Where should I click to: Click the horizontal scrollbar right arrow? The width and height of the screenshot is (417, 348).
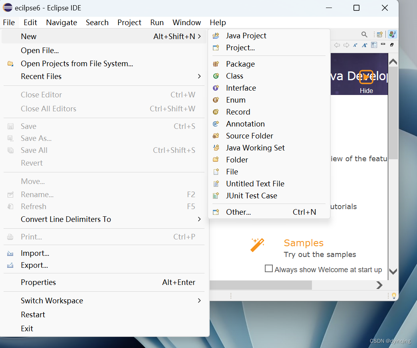click(379, 285)
